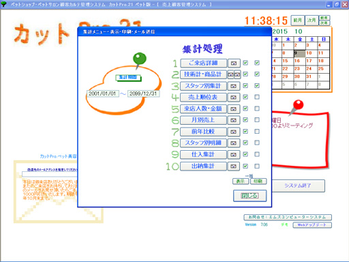The width and height of the screenshot is (349, 262).
Task: Click the mail icon beside 前年比較
Action: (x=234, y=132)
